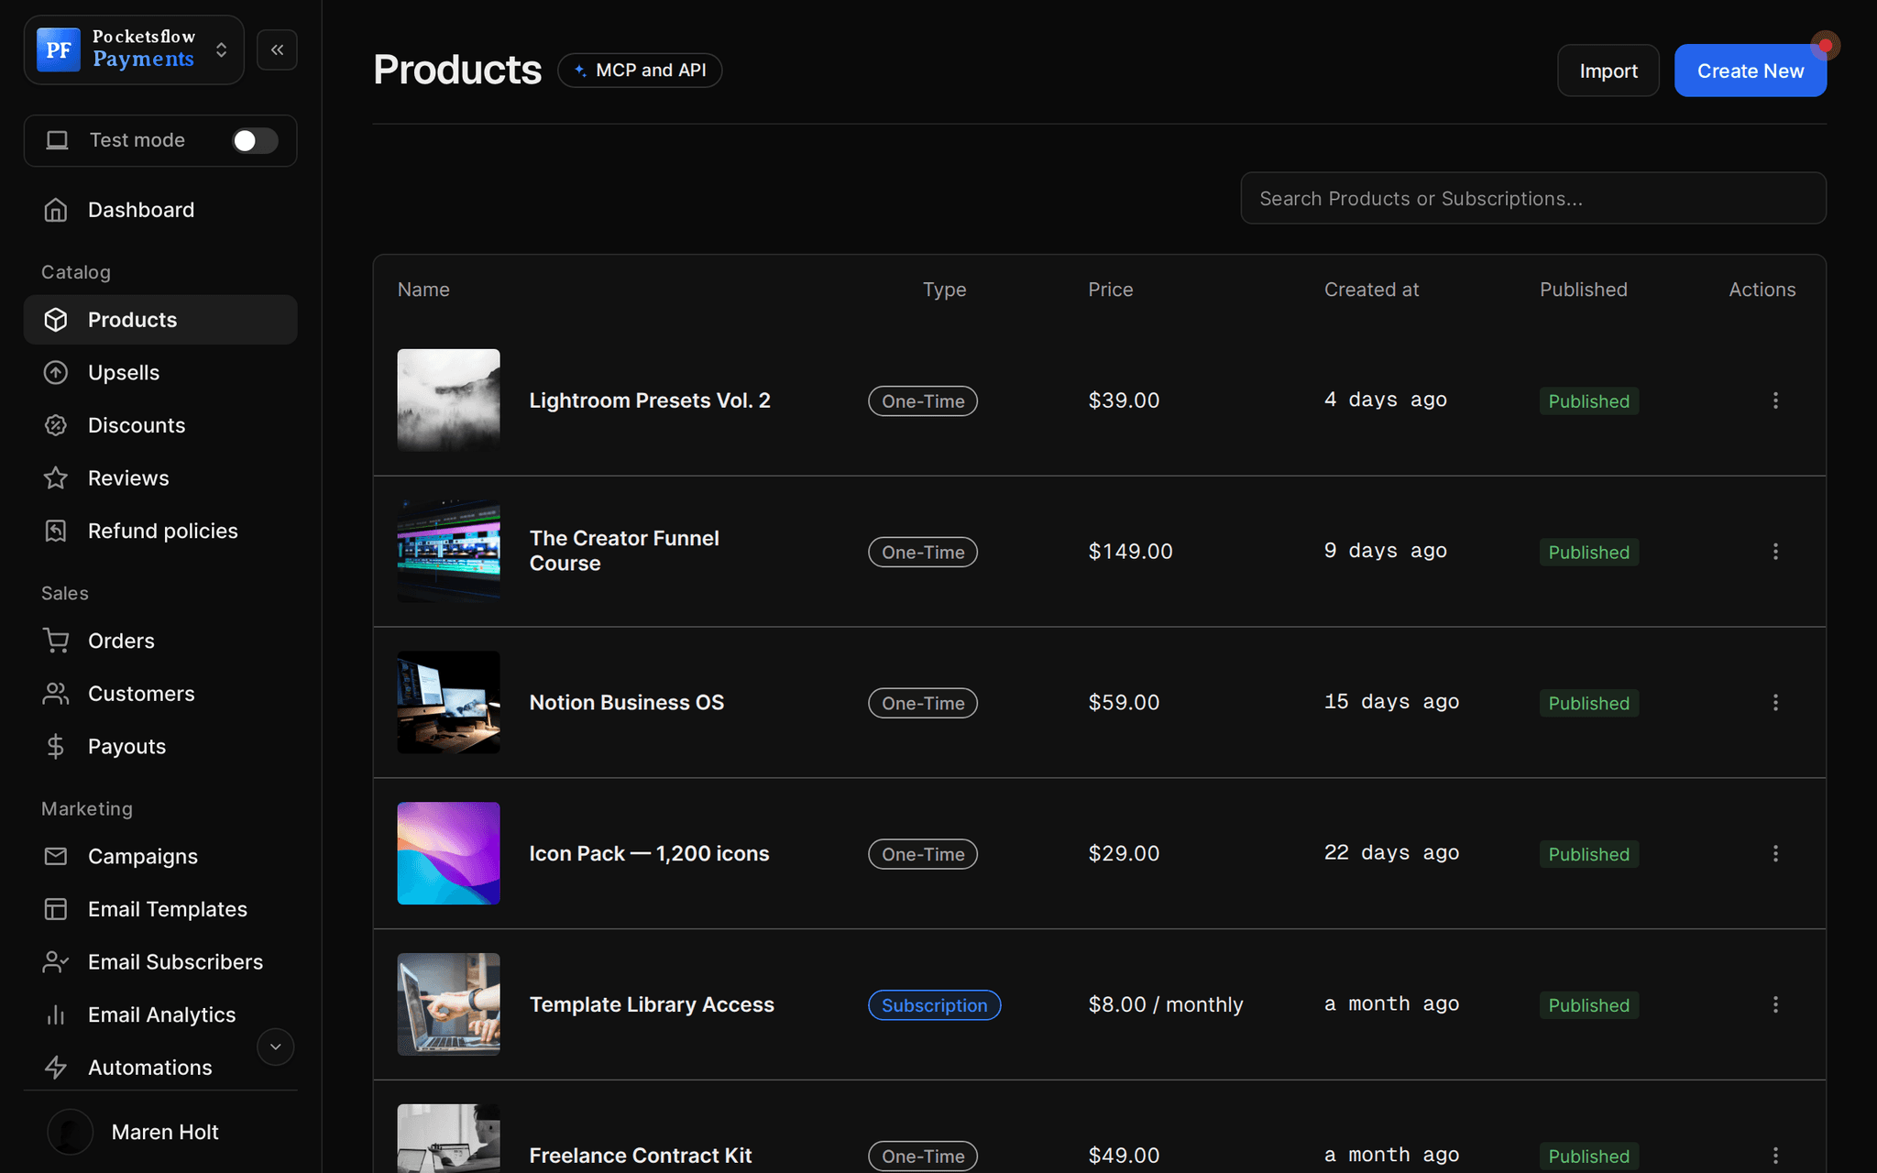This screenshot has height=1173, width=1877.
Task: Open actions menu for The Creator Funnel Course
Action: point(1775,552)
